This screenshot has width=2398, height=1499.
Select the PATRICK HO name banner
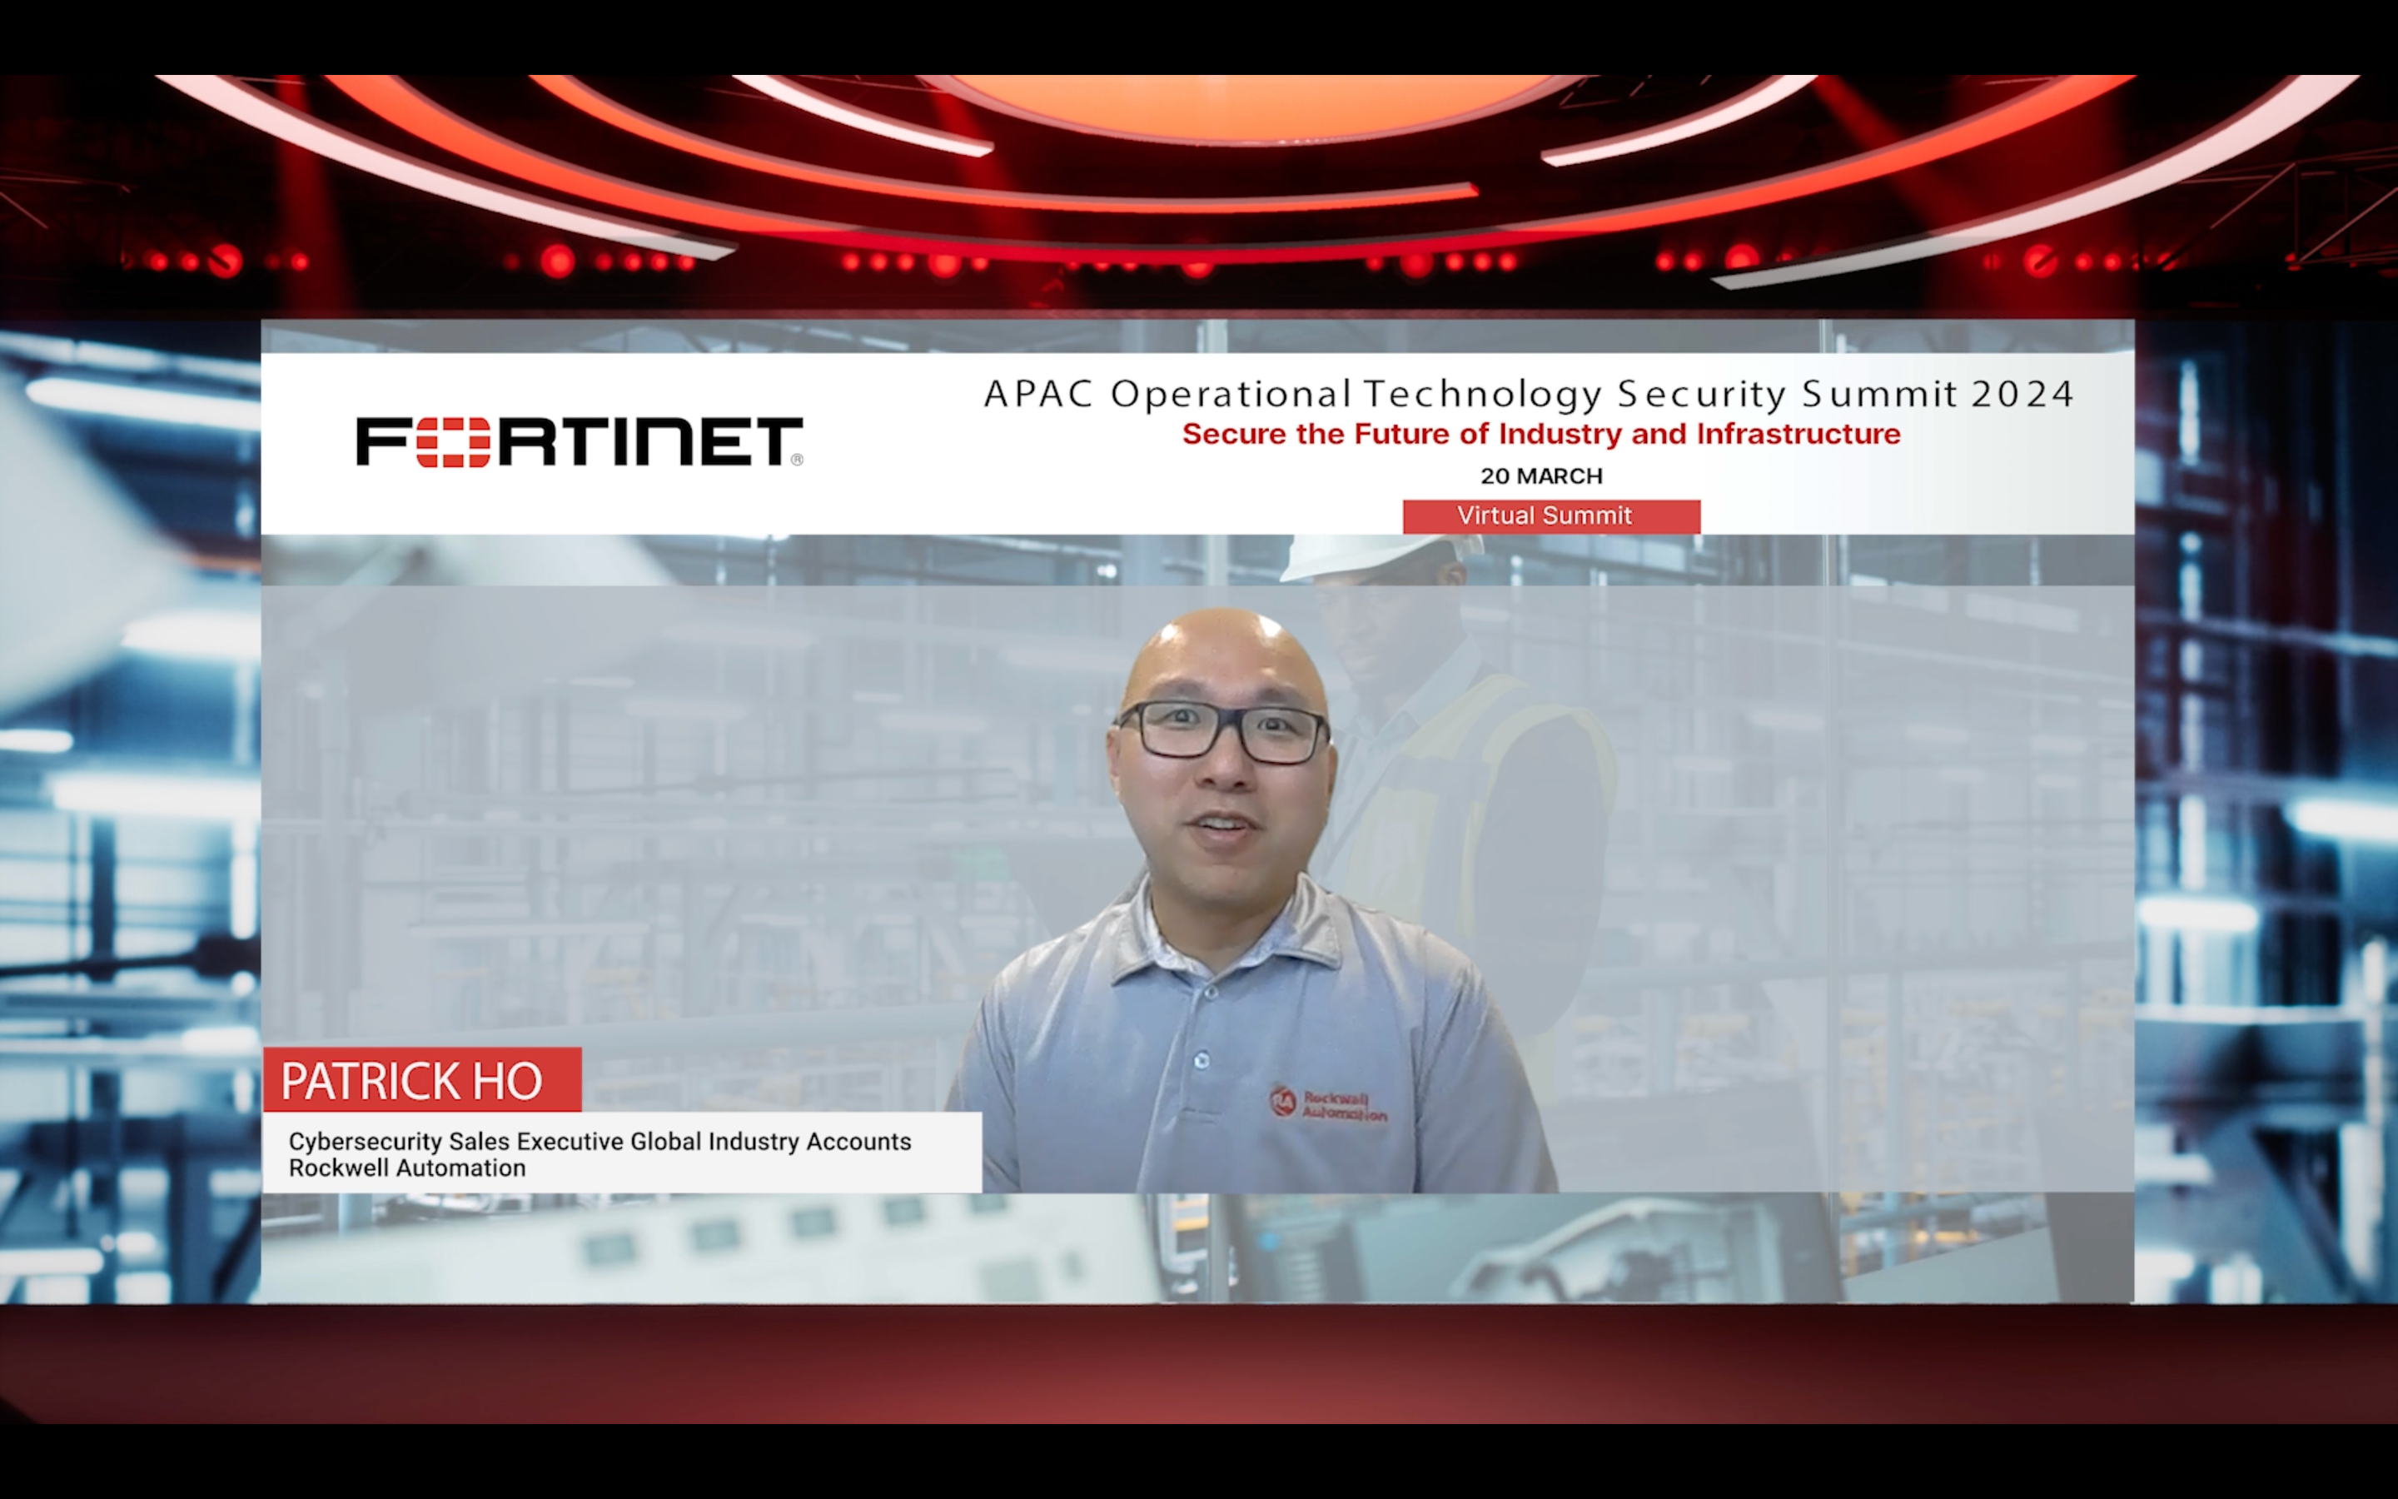421,1079
